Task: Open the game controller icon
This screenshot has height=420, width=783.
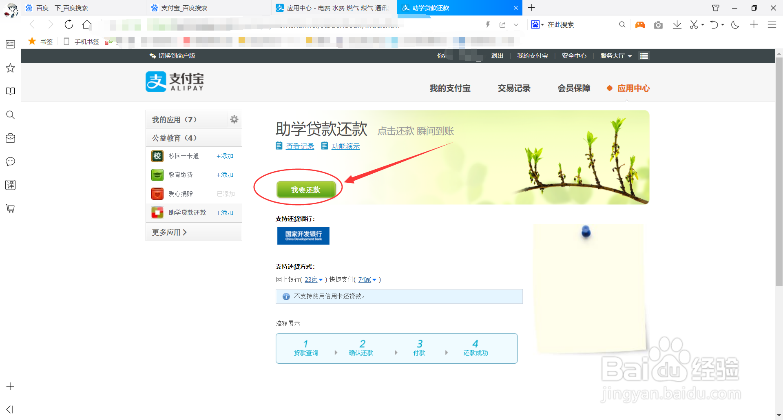Action: coord(640,24)
